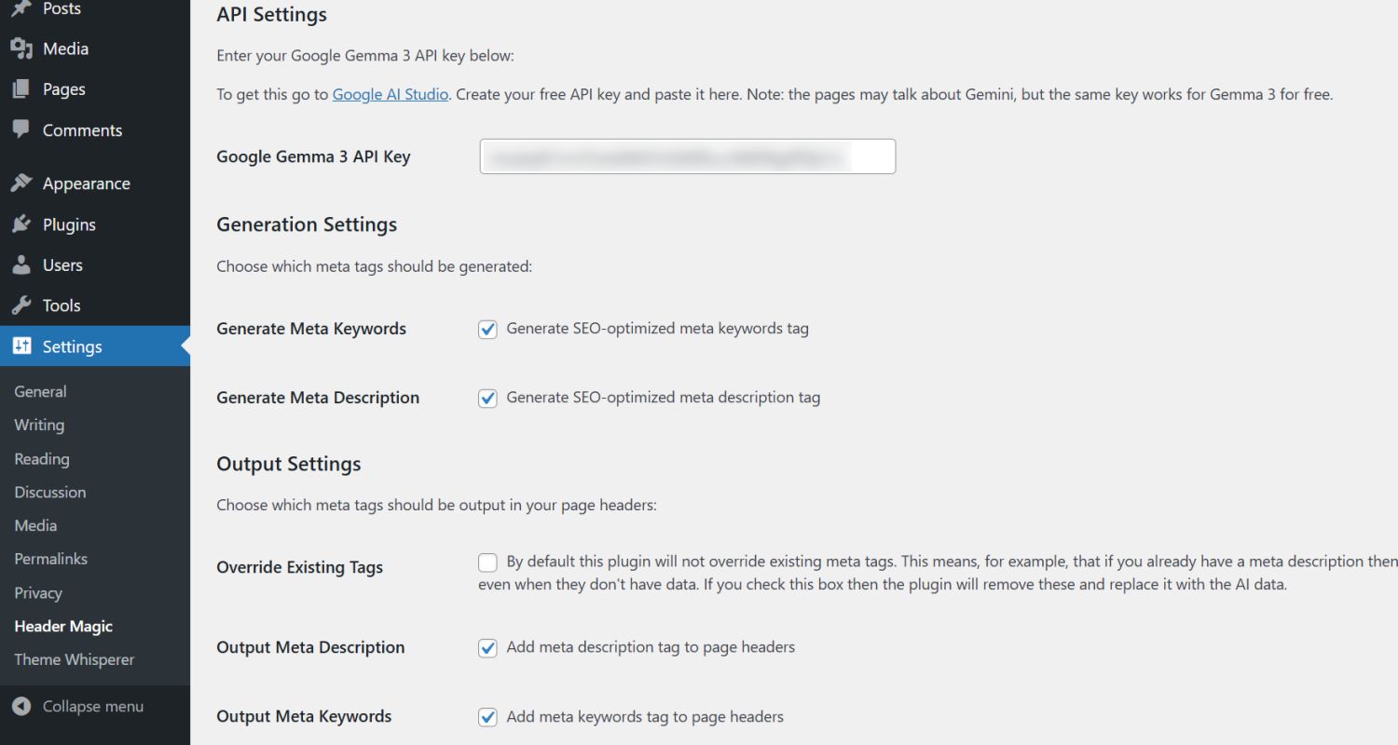
Task: Focus the Google Gemma 3 API Key field
Action: (x=687, y=156)
